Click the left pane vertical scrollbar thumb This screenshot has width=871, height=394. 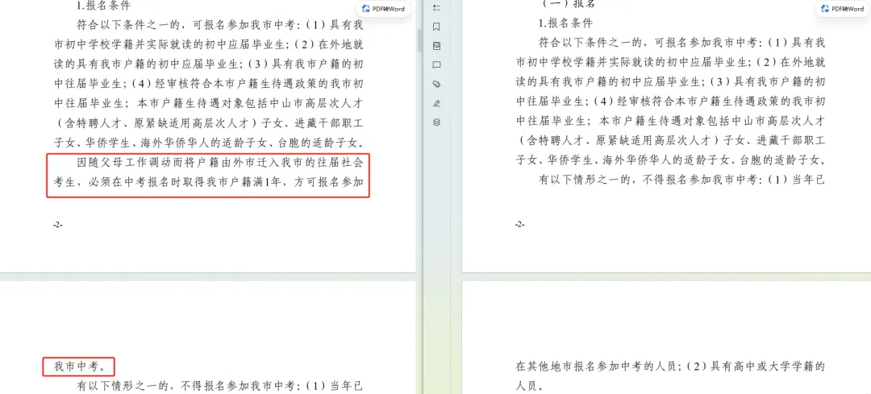[x=420, y=39]
